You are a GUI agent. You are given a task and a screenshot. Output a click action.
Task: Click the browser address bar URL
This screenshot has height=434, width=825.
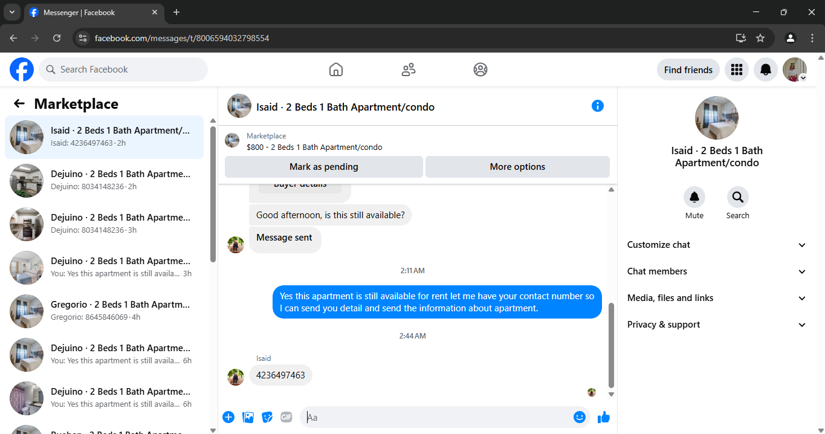click(x=182, y=38)
